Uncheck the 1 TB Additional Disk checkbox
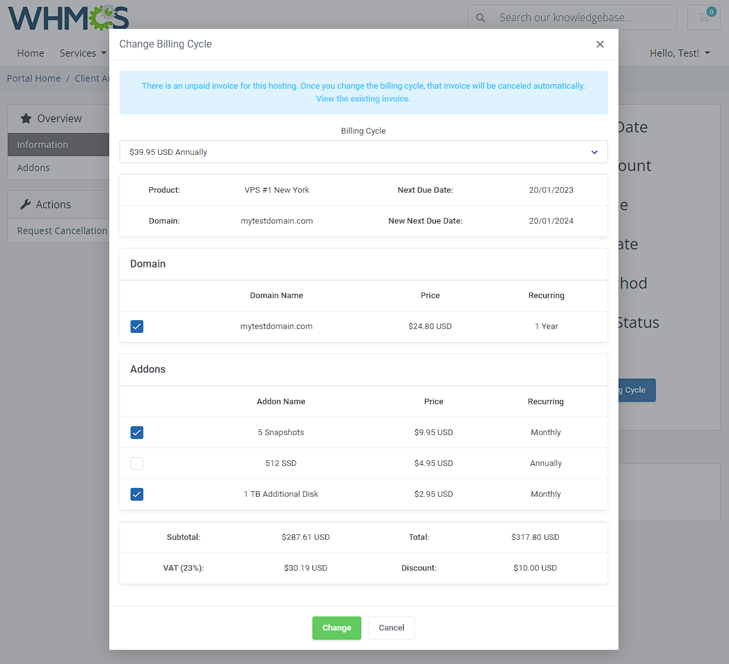 pos(137,494)
